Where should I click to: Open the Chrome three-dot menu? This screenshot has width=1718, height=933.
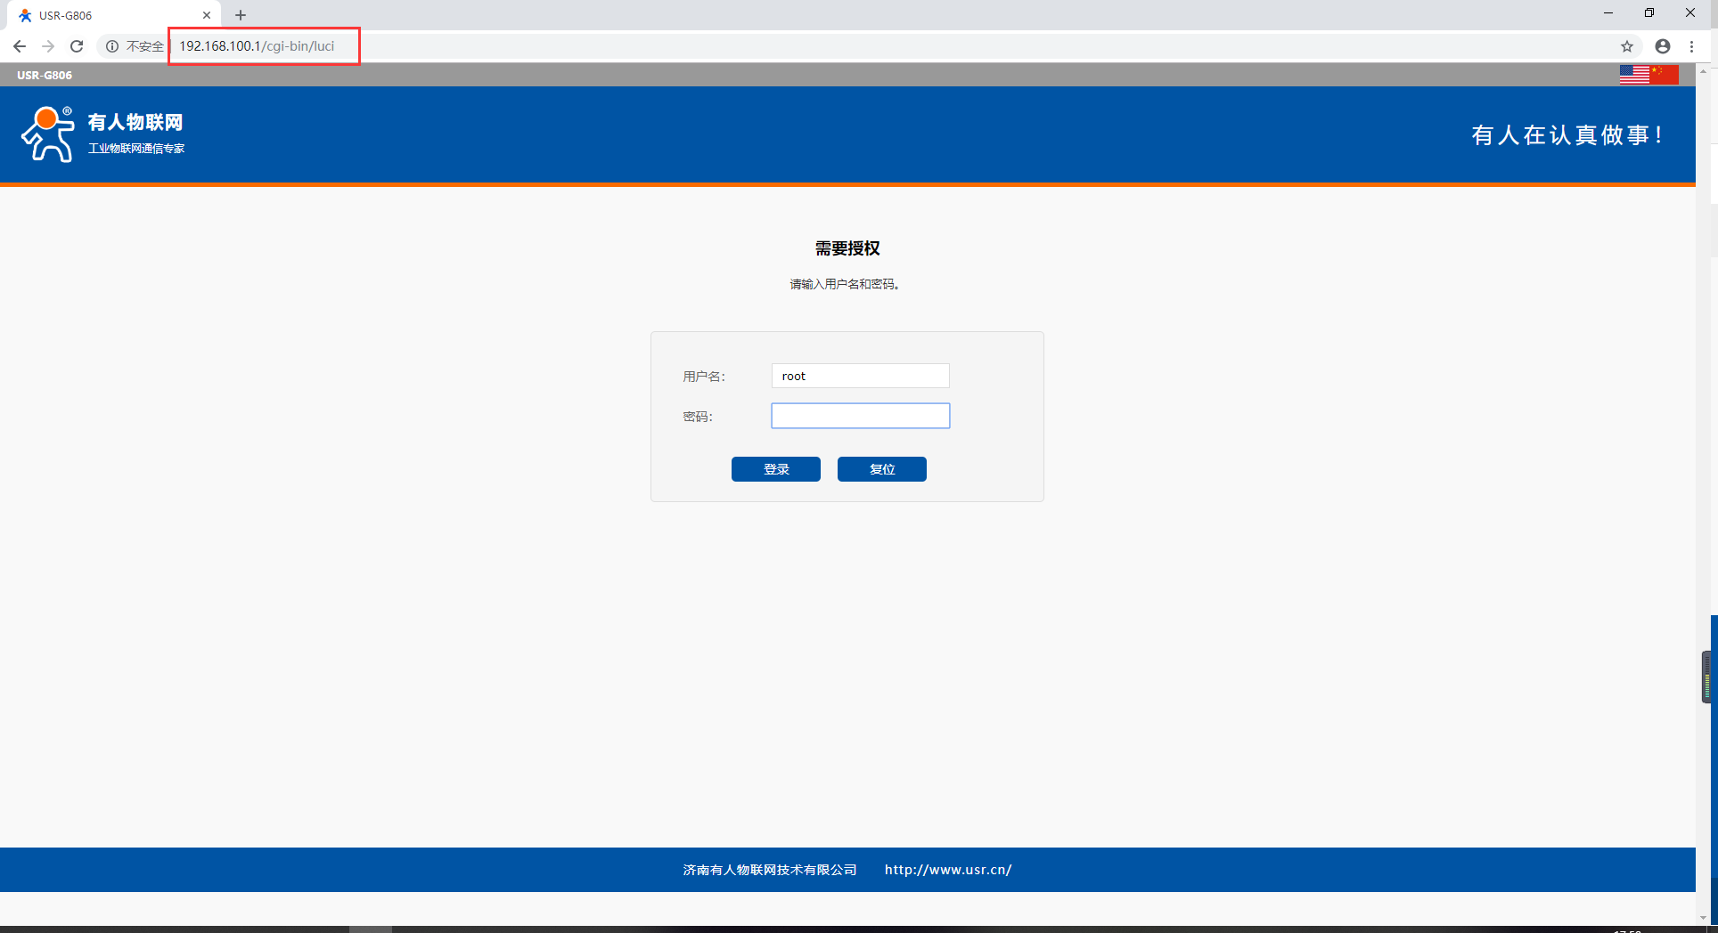click(x=1691, y=46)
